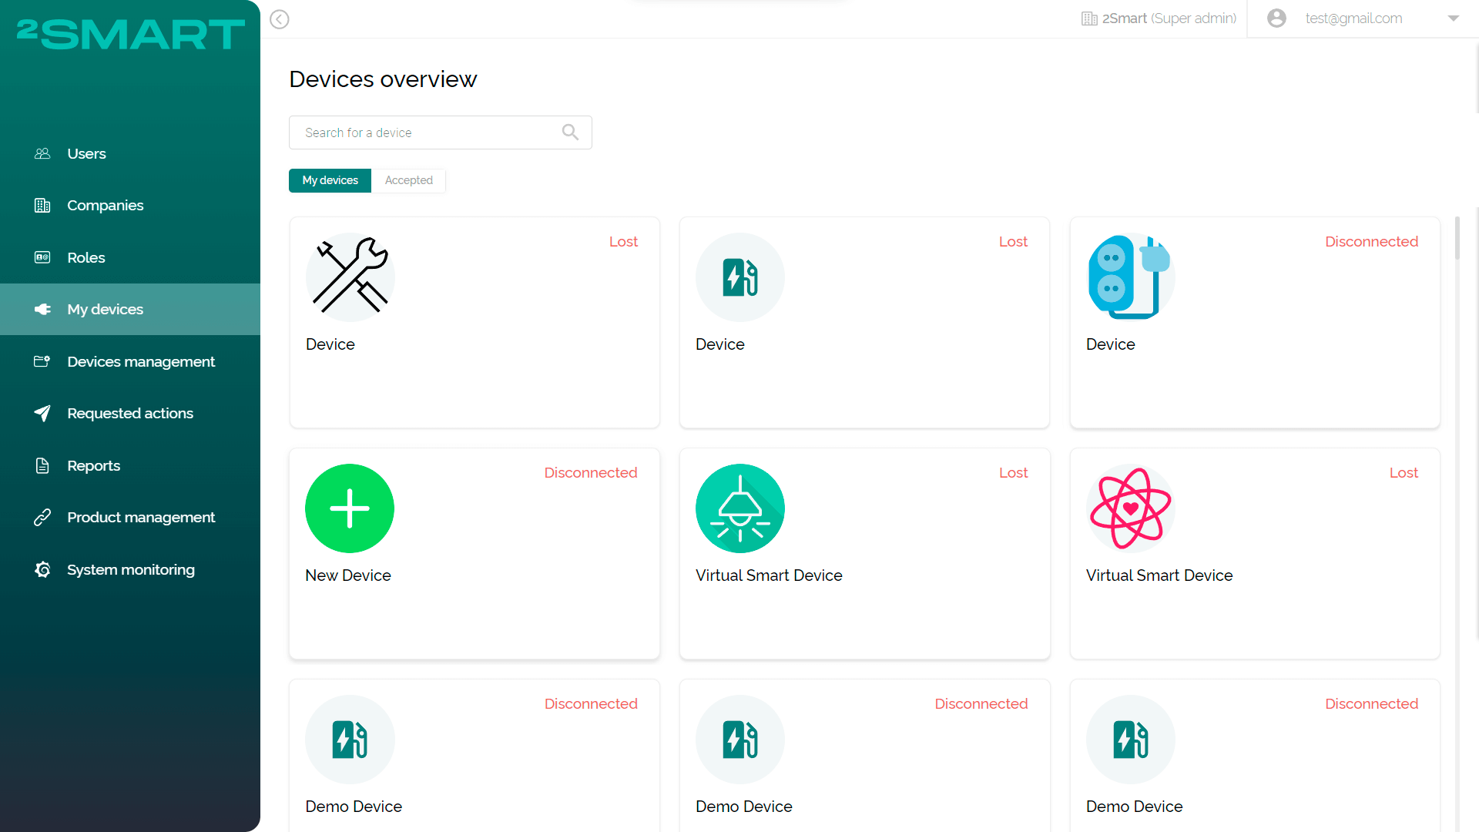Click the New Device card title
This screenshot has width=1479, height=832.
pyautogui.click(x=348, y=575)
